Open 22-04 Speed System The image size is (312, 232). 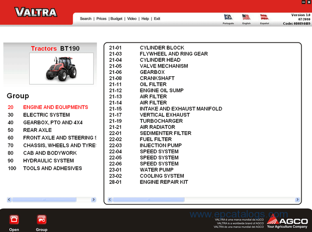point(144,152)
